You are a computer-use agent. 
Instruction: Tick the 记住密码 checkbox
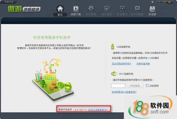[x=147, y=86]
